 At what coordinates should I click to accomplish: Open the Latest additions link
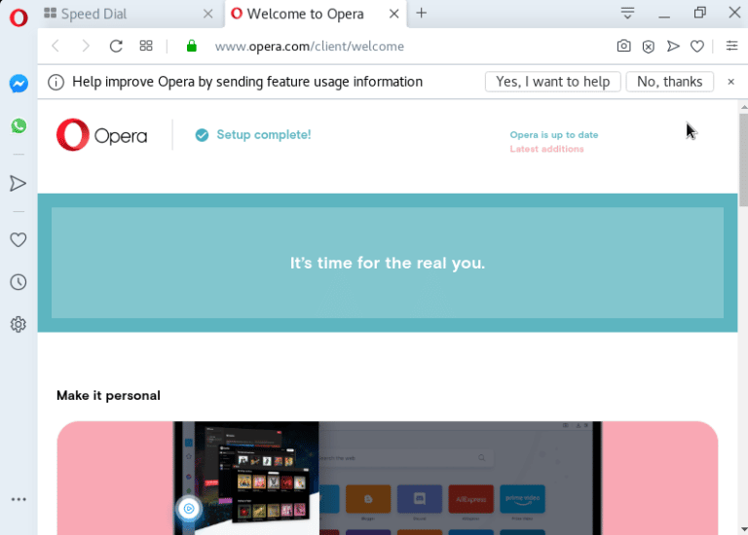point(546,149)
